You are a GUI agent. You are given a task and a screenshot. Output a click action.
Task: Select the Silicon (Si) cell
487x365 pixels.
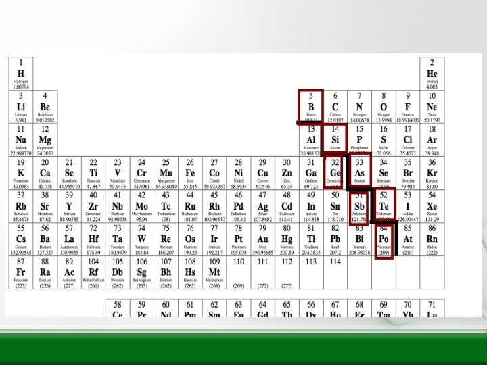pos(335,139)
